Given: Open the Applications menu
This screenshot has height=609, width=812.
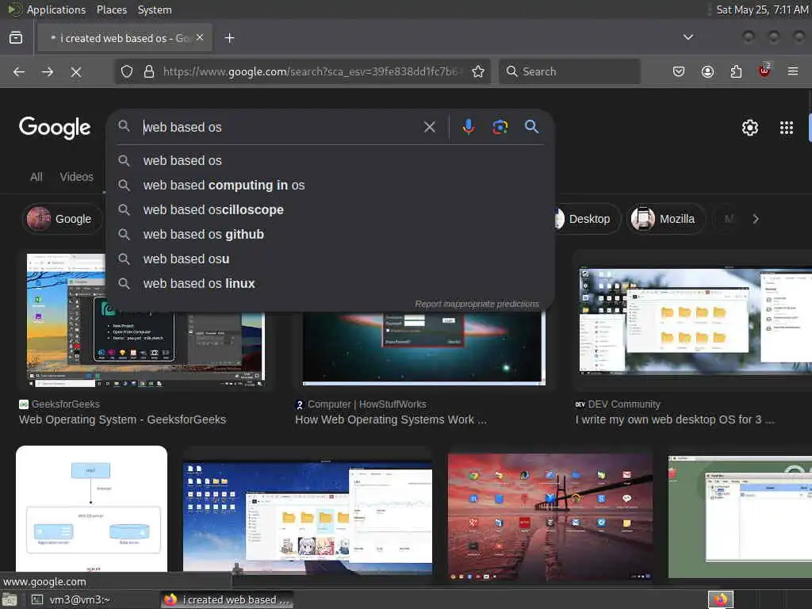Looking at the screenshot, I should coord(56,10).
